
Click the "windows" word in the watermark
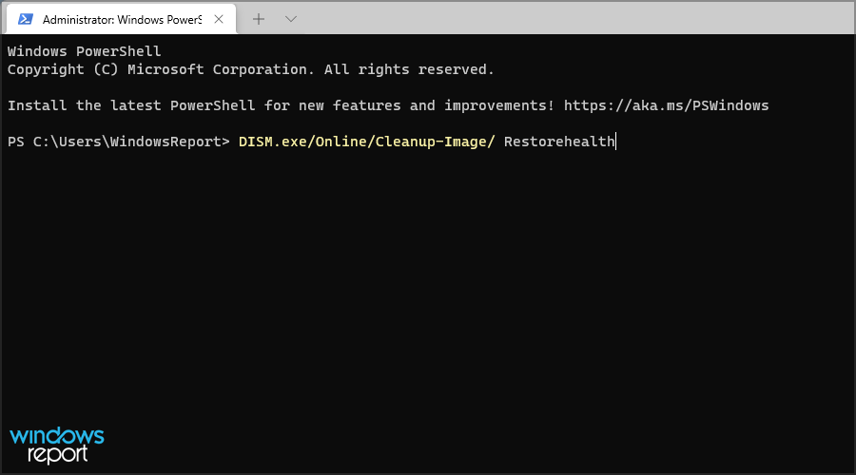click(57, 437)
